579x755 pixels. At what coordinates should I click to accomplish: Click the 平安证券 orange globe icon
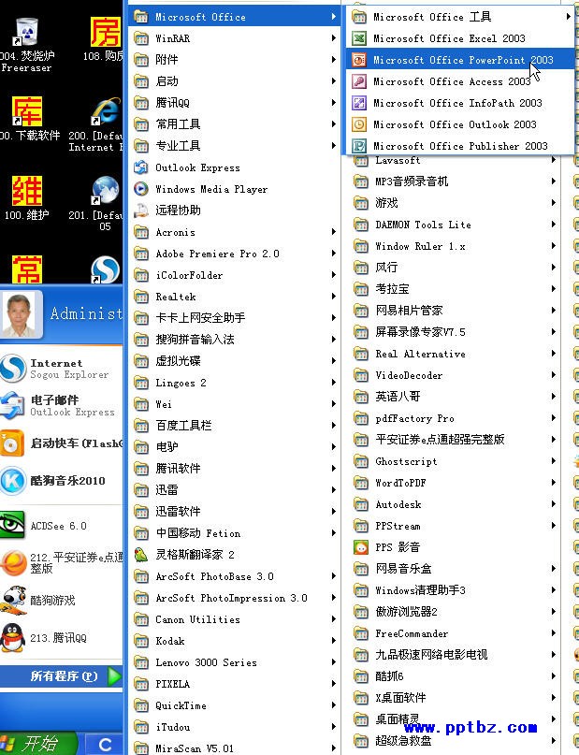(x=13, y=563)
